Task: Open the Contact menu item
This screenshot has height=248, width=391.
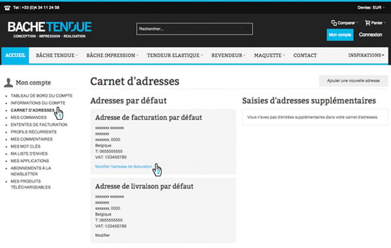Action: tap(305, 55)
